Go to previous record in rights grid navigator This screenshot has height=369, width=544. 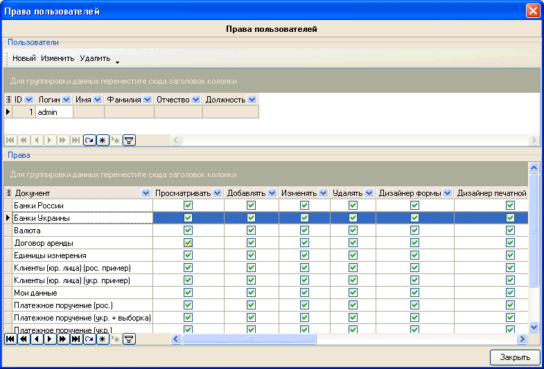click(x=36, y=339)
